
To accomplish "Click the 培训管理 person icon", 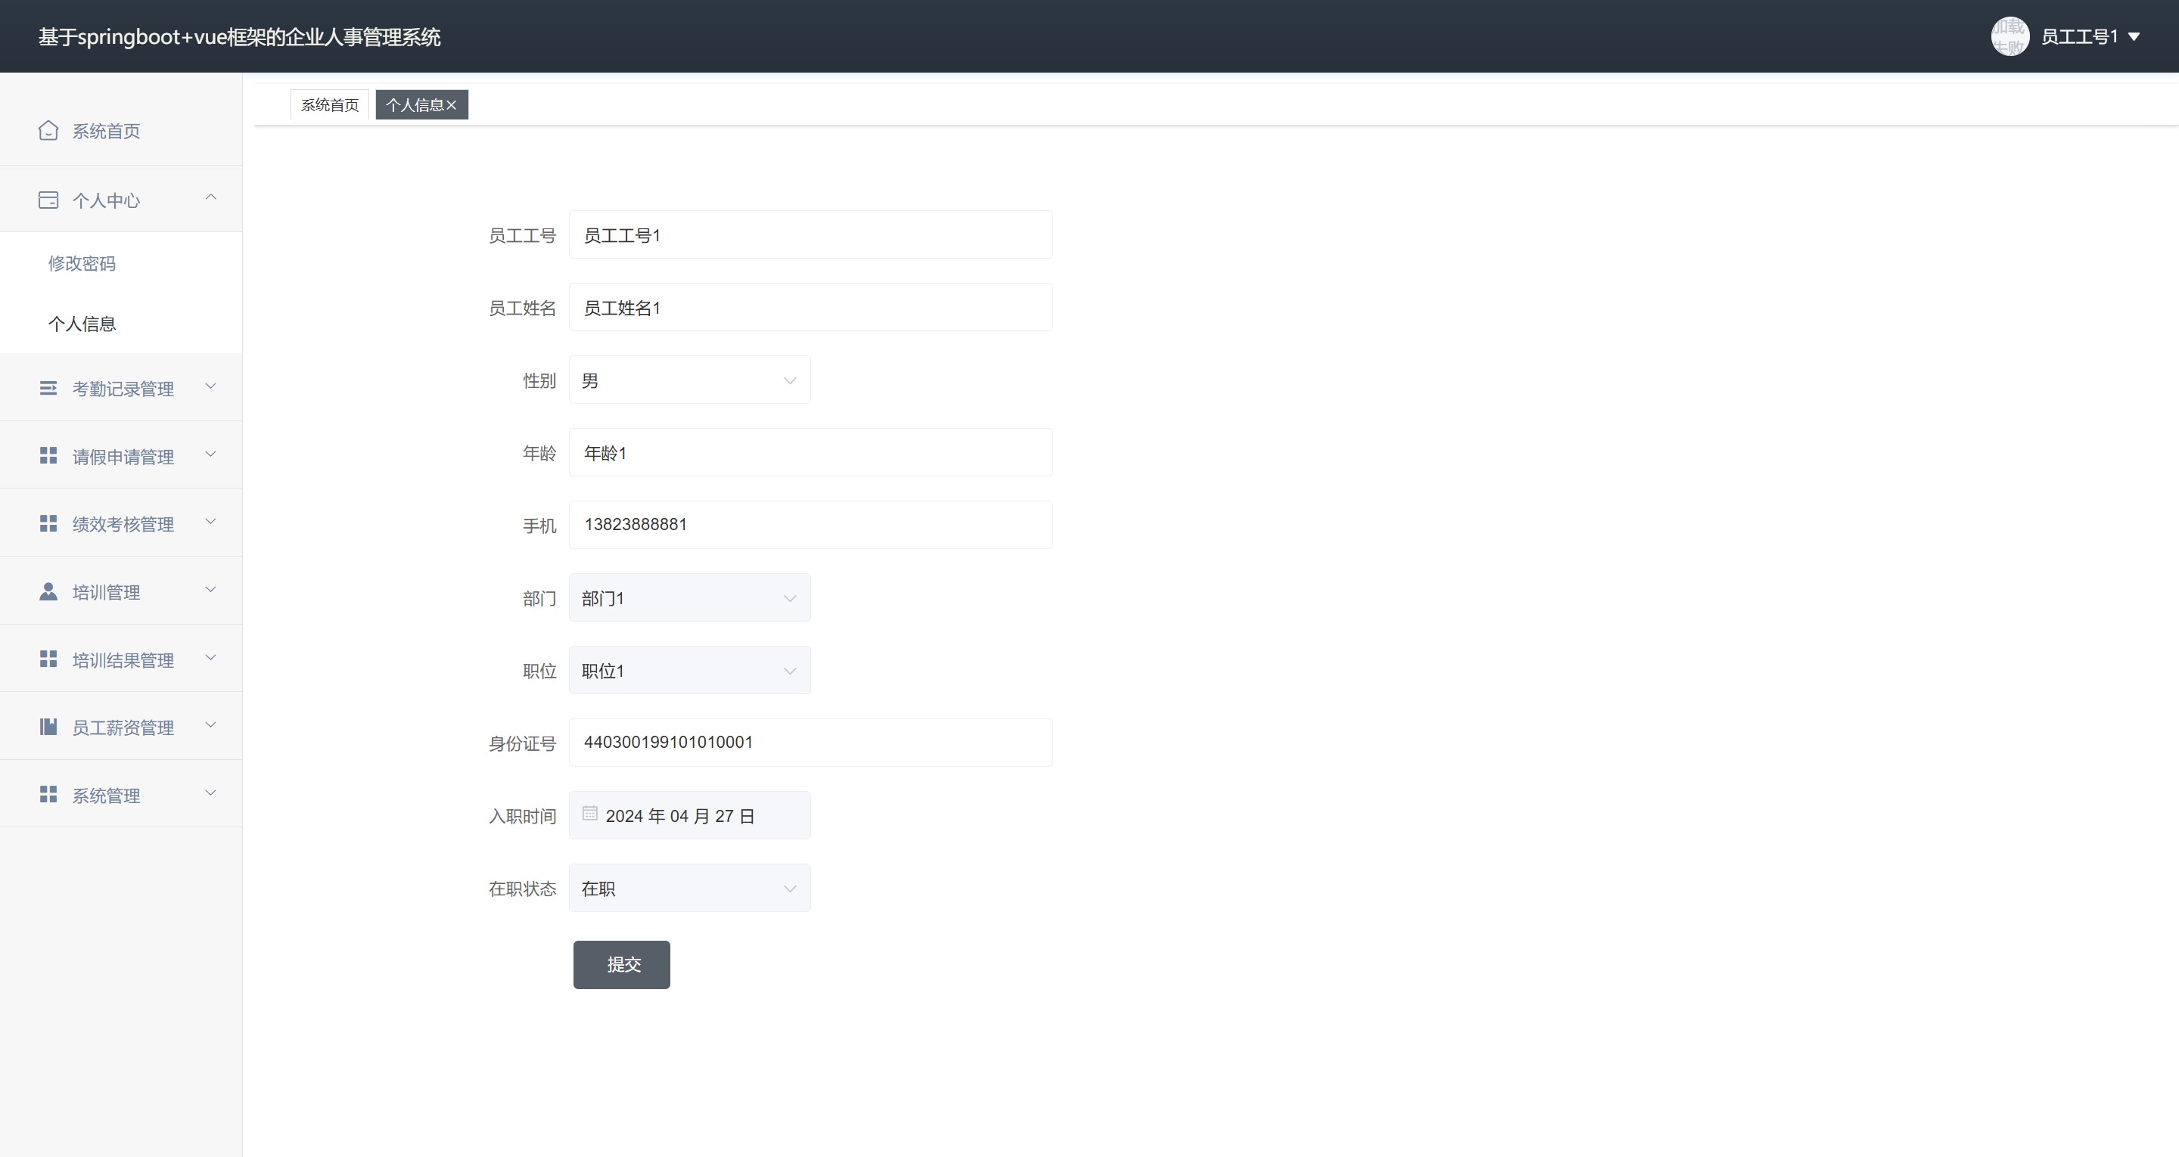I will (x=48, y=591).
